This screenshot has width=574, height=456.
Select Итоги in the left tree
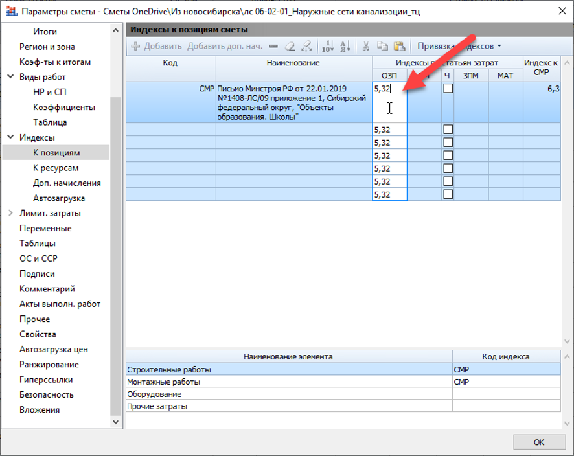(45, 32)
